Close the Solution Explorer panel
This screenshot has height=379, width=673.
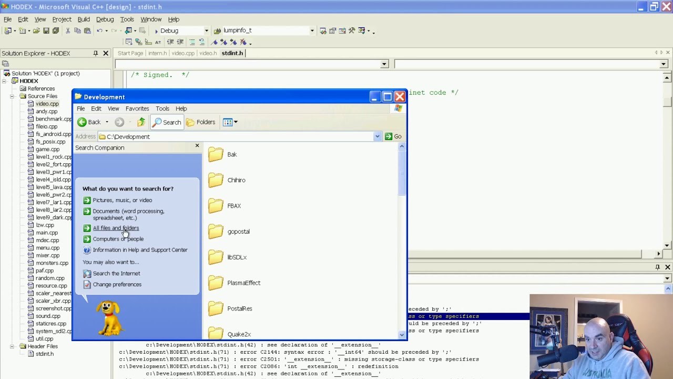(x=106, y=53)
